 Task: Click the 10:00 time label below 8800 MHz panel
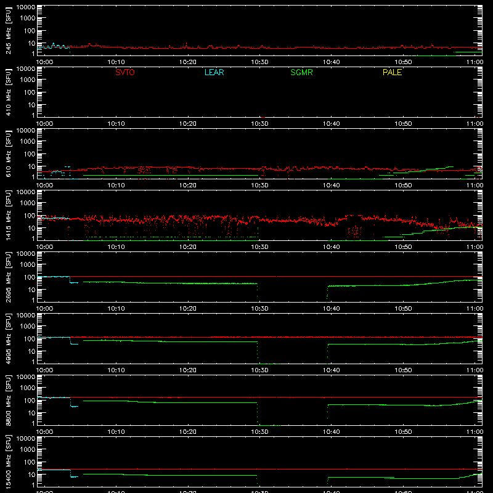point(44,432)
